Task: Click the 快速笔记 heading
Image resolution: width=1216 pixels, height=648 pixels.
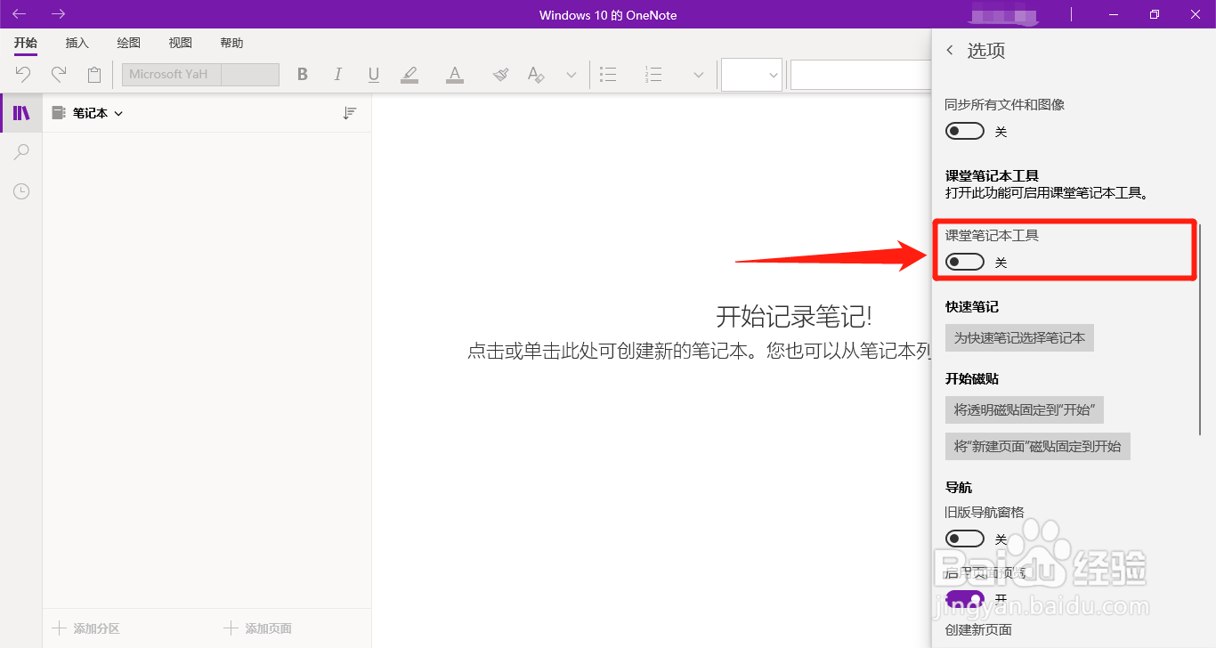Action: click(972, 306)
